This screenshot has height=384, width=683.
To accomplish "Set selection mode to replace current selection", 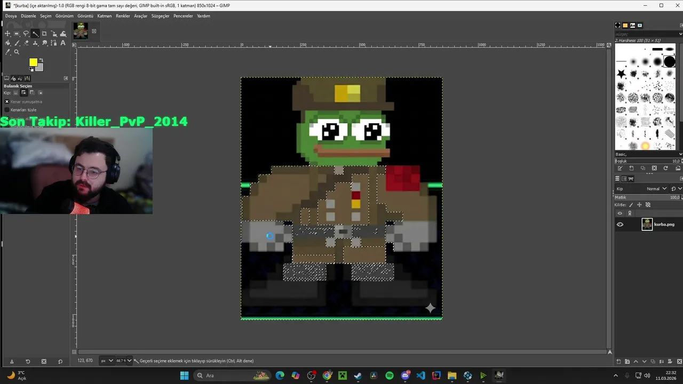I will 16,93.
